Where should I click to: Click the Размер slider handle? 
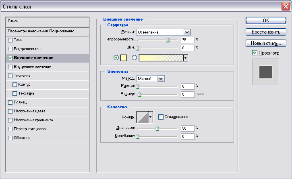click(139, 95)
